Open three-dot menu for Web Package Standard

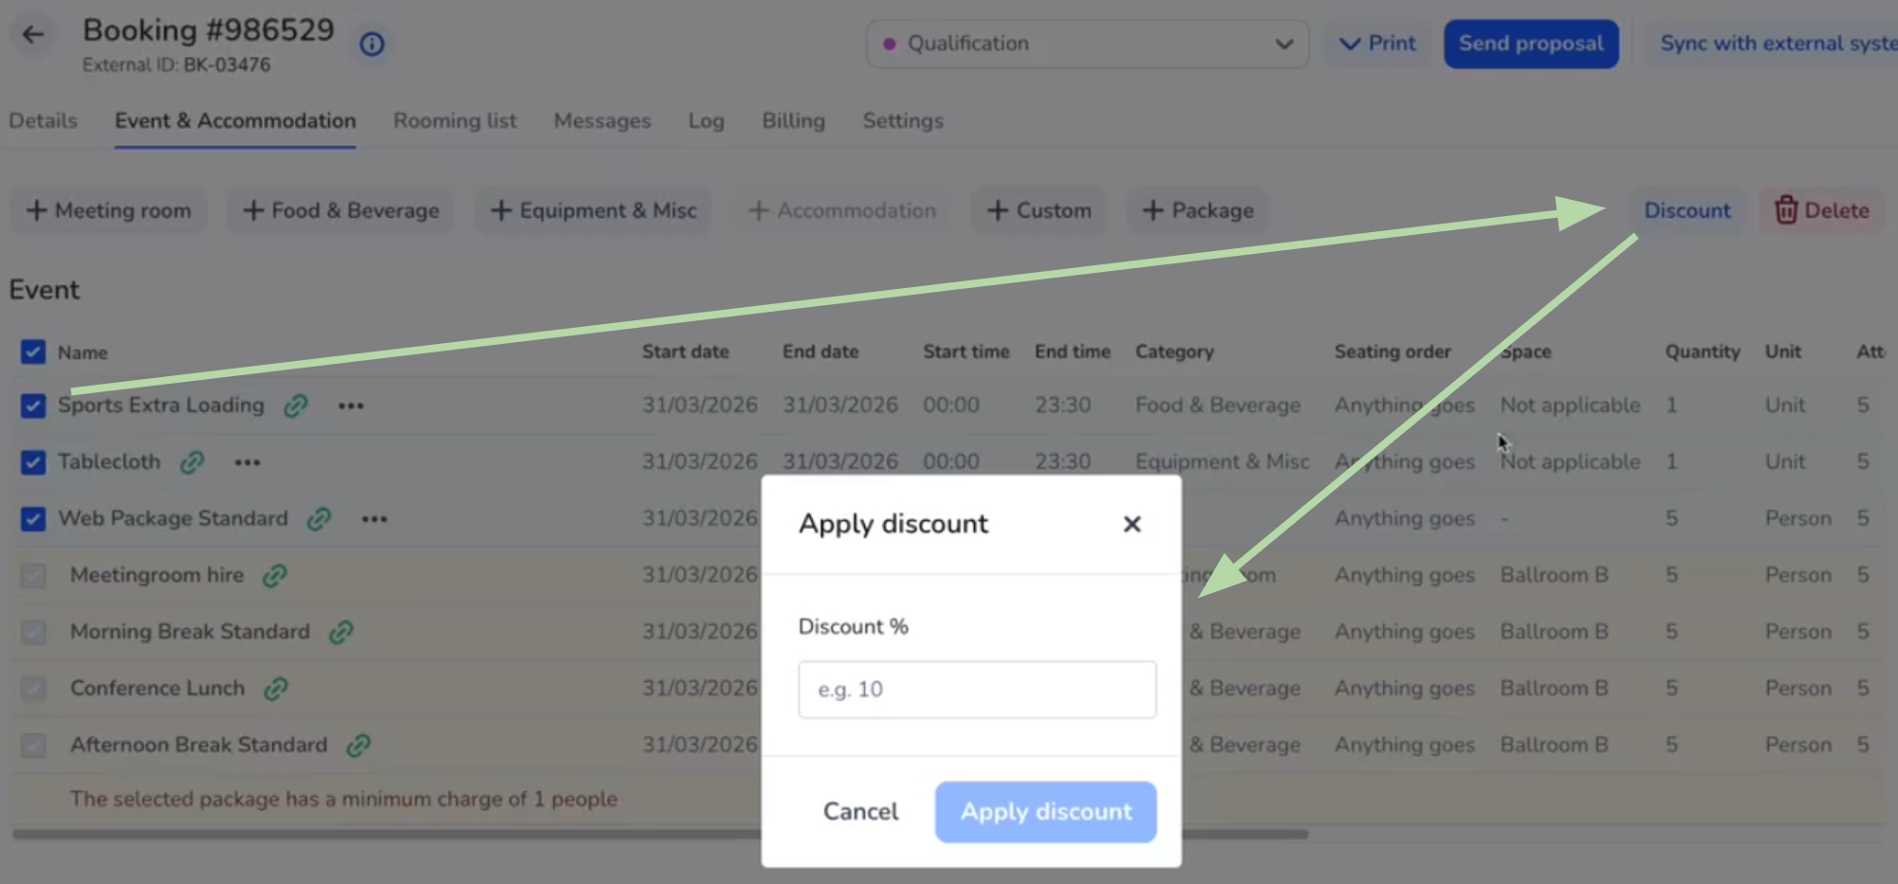coord(375,519)
